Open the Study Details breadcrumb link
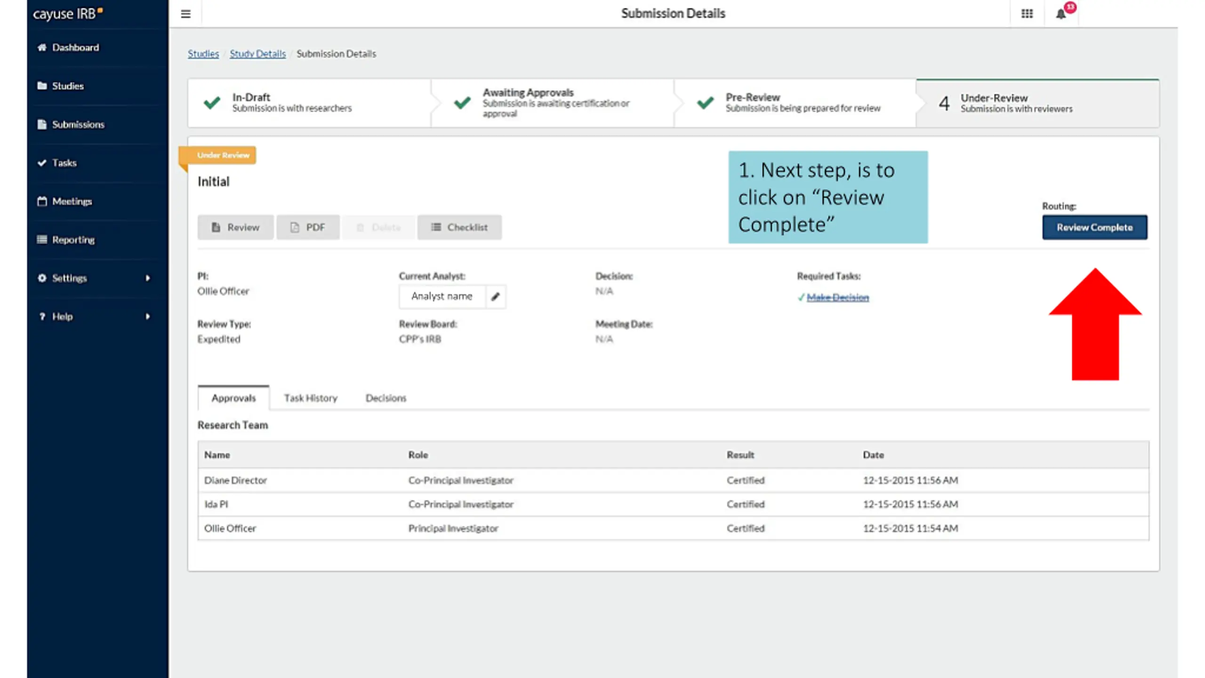Image resolution: width=1205 pixels, height=678 pixels. coord(257,54)
